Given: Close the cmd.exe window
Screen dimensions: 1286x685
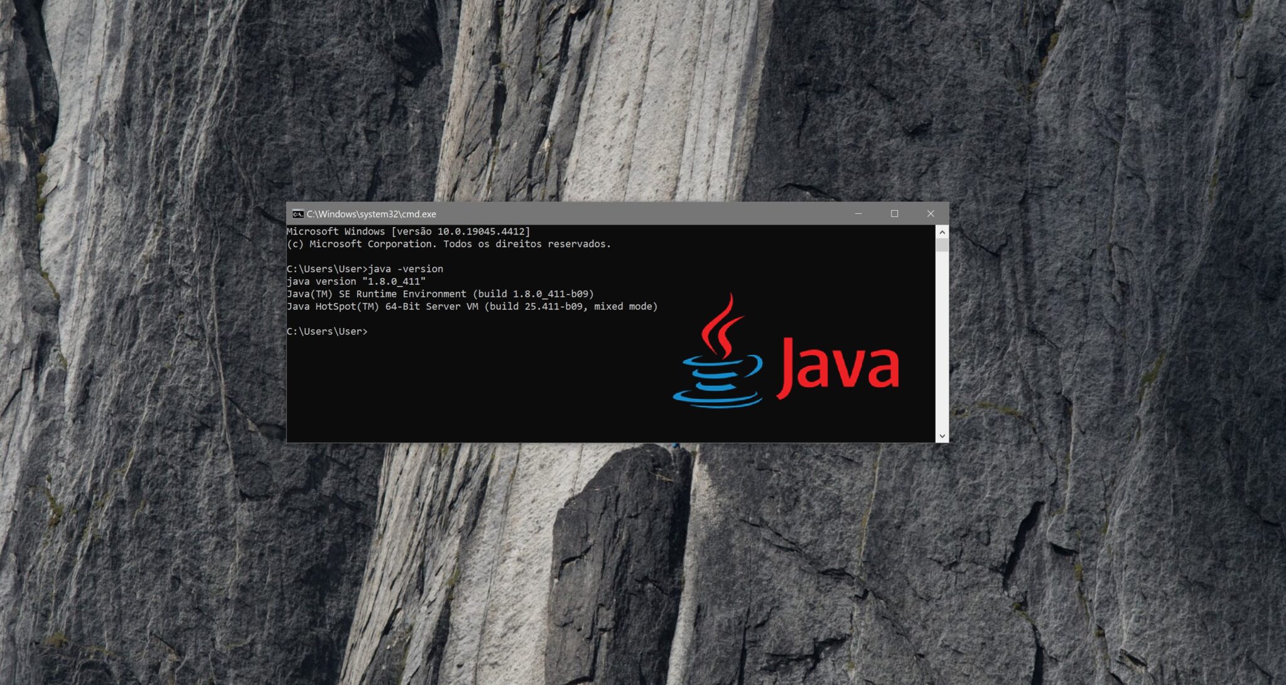Looking at the screenshot, I should pyautogui.click(x=931, y=214).
